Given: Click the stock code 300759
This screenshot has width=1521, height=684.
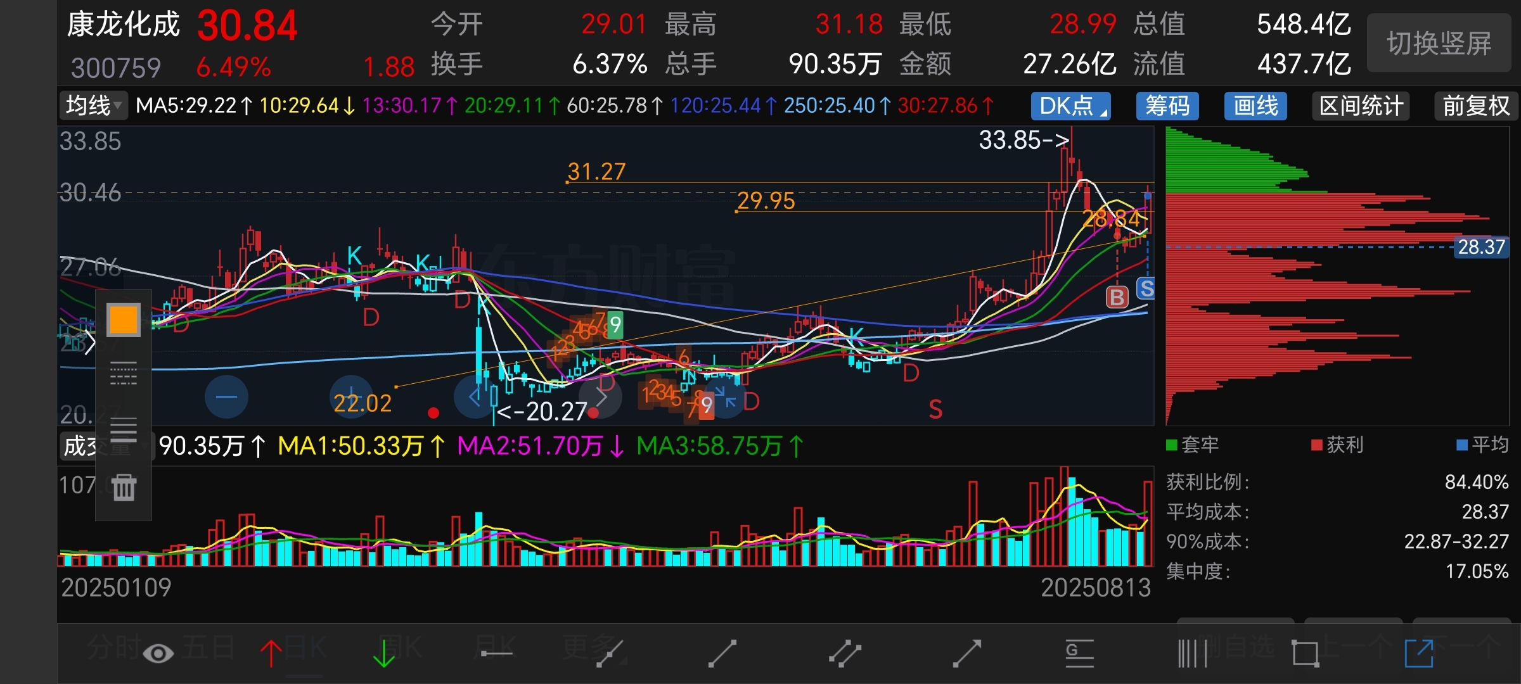Looking at the screenshot, I should [x=116, y=68].
